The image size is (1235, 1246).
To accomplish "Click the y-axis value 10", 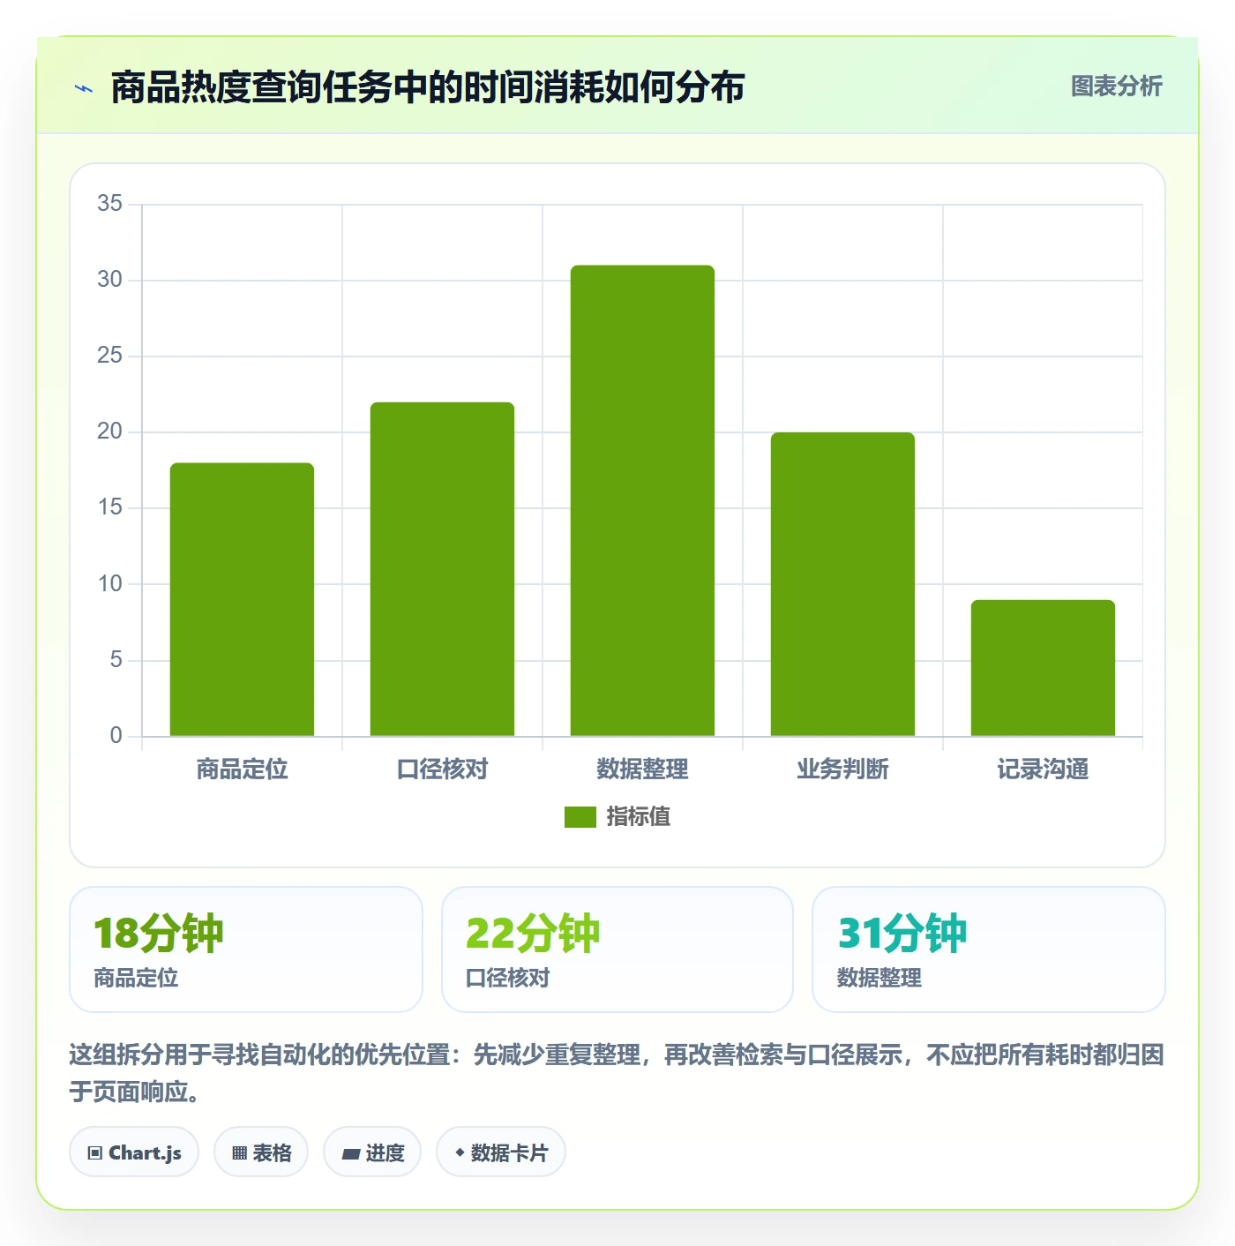I will (110, 584).
